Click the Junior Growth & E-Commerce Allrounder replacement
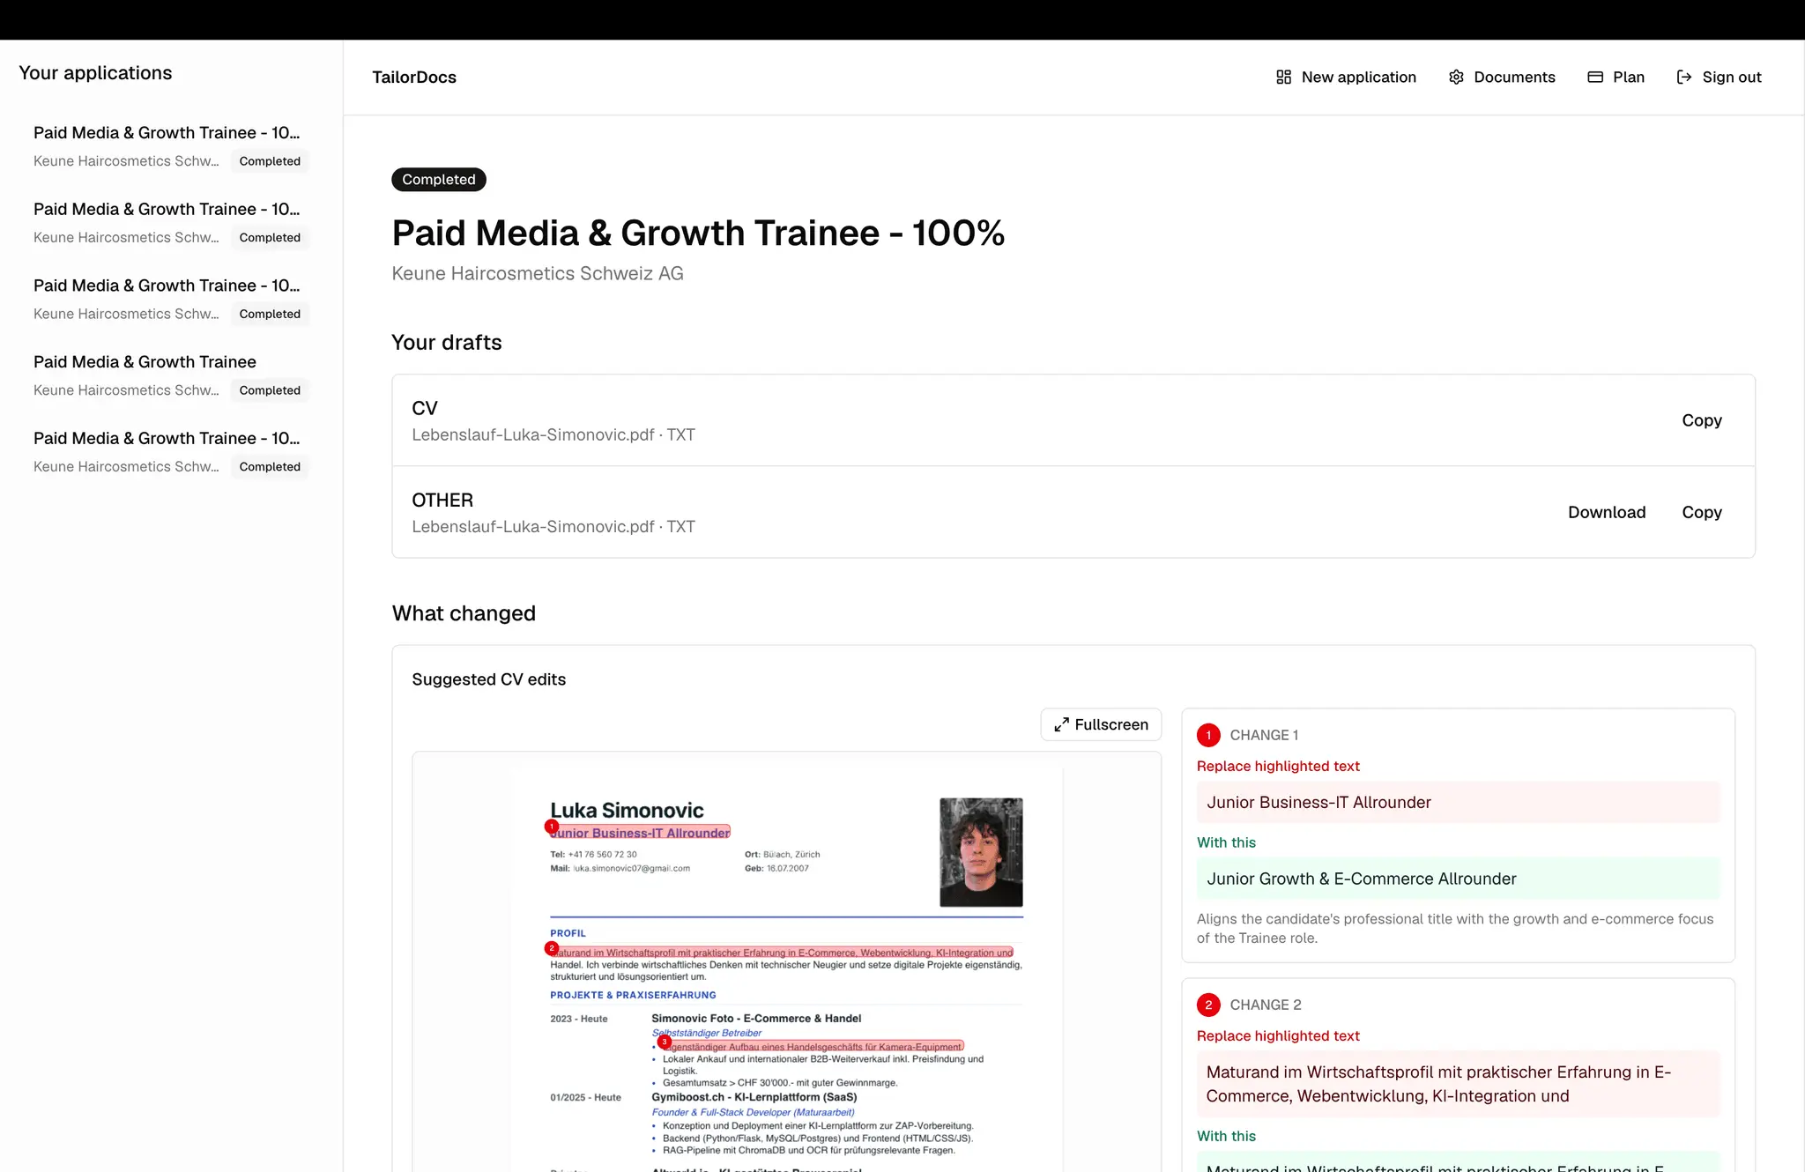Image resolution: width=1805 pixels, height=1172 pixels. pos(1458,879)
